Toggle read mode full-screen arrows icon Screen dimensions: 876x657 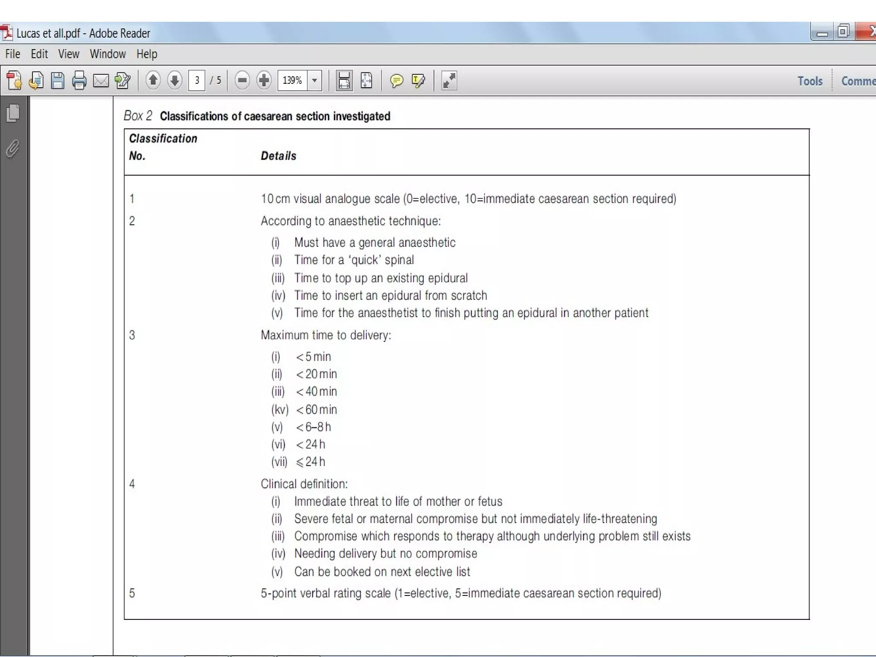(x=449, y=80)
